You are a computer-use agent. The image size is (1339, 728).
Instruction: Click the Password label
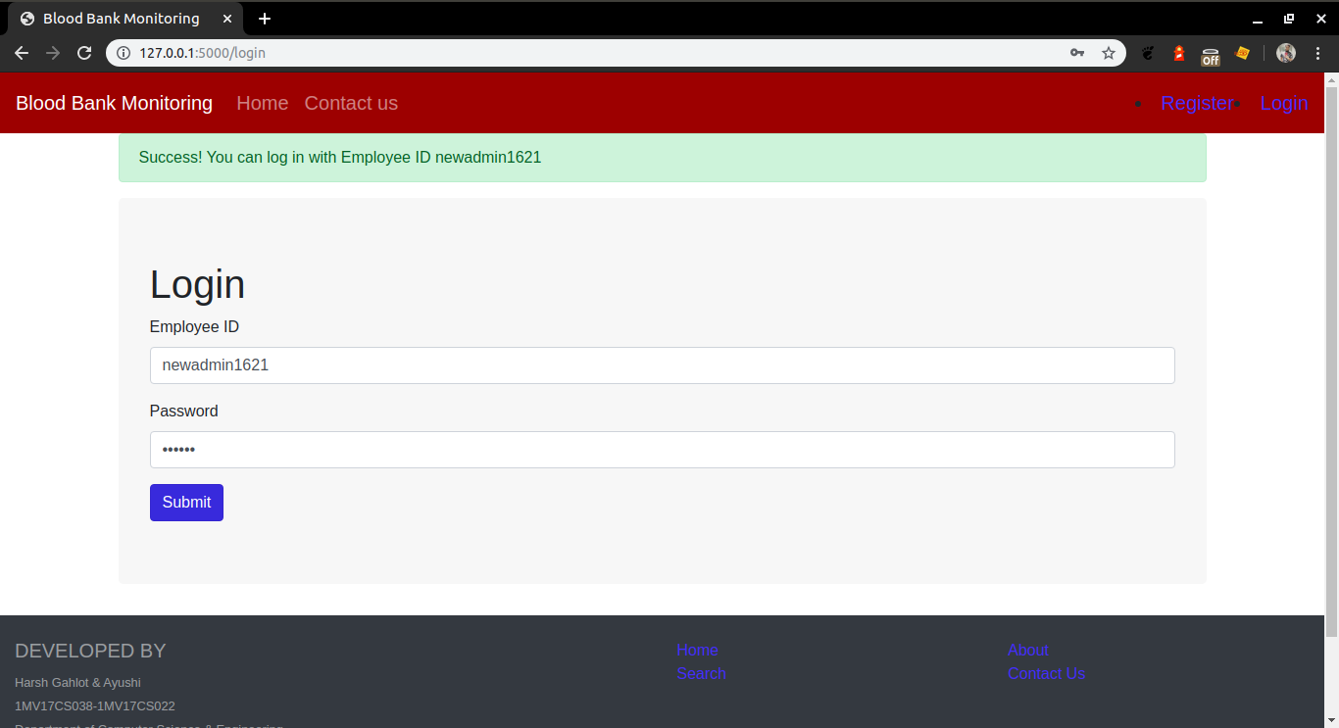[183, 412]
